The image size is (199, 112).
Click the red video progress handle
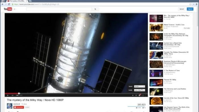tap(19, 94)
